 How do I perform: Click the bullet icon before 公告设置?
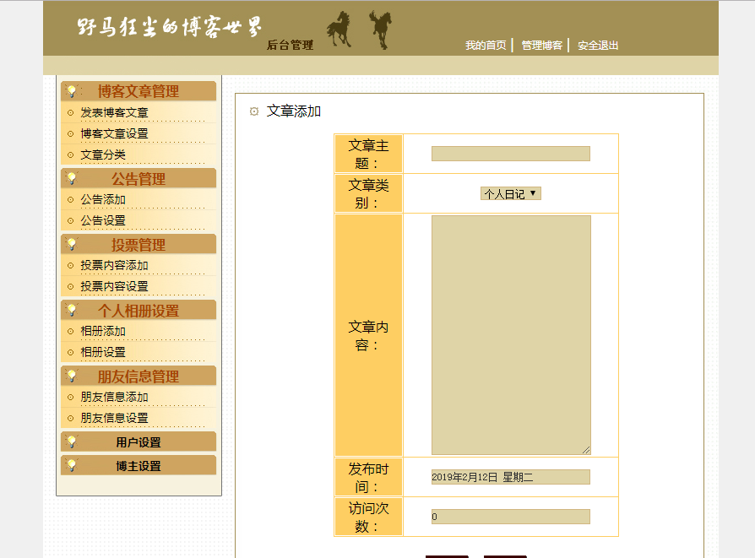tap(70, 220)
